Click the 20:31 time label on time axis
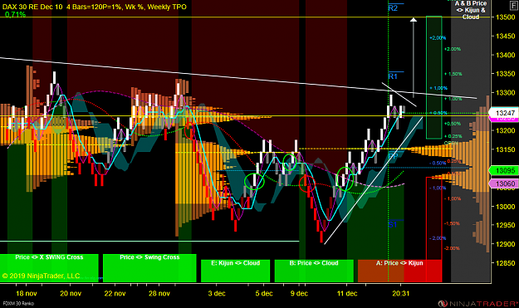This screenshot has height=308, width=519. (401, 293)
